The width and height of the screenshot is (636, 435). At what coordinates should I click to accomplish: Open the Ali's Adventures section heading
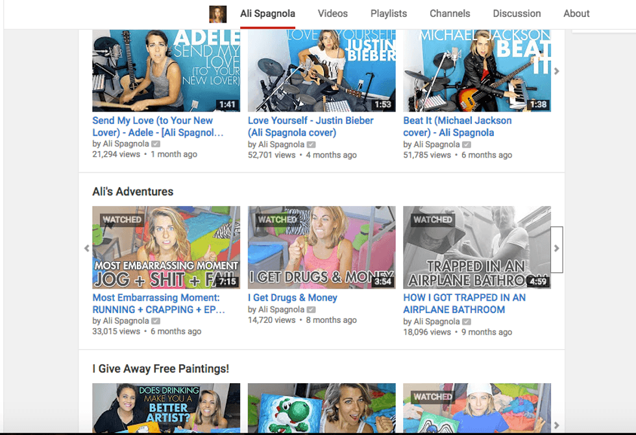(133, 192)
